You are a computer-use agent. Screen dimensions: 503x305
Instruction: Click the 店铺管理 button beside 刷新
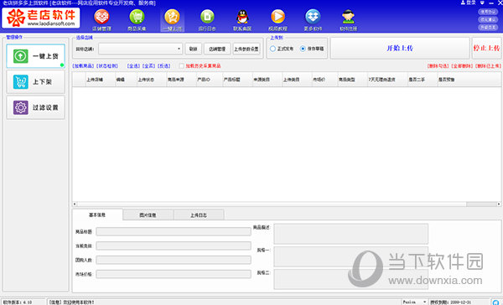(217, 49)
